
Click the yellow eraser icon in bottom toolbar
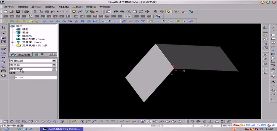tap(74, 122)
